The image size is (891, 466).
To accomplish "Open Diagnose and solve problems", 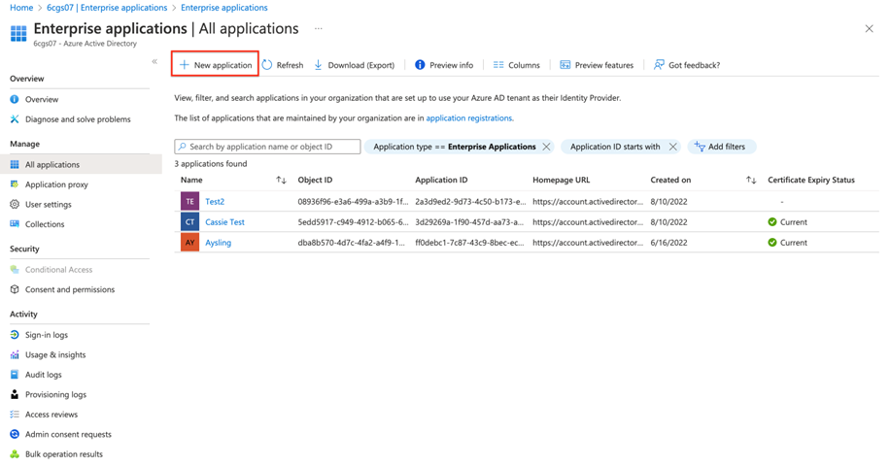I will (x=78, y=119).
